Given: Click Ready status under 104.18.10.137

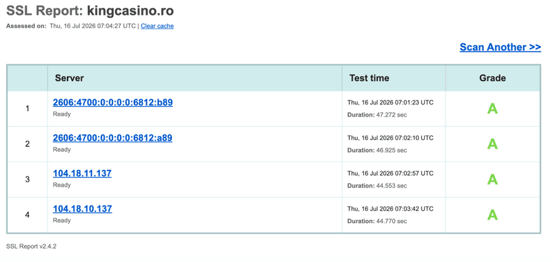Looking at the screenshot, I should click(62, 220).
